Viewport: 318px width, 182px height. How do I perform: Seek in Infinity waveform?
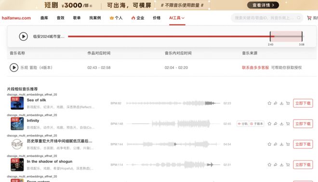173,123
